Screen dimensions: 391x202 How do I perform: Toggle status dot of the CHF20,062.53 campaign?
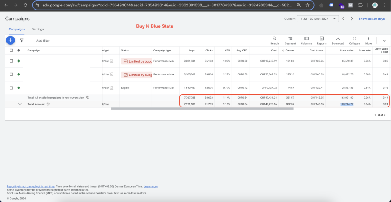19,74
